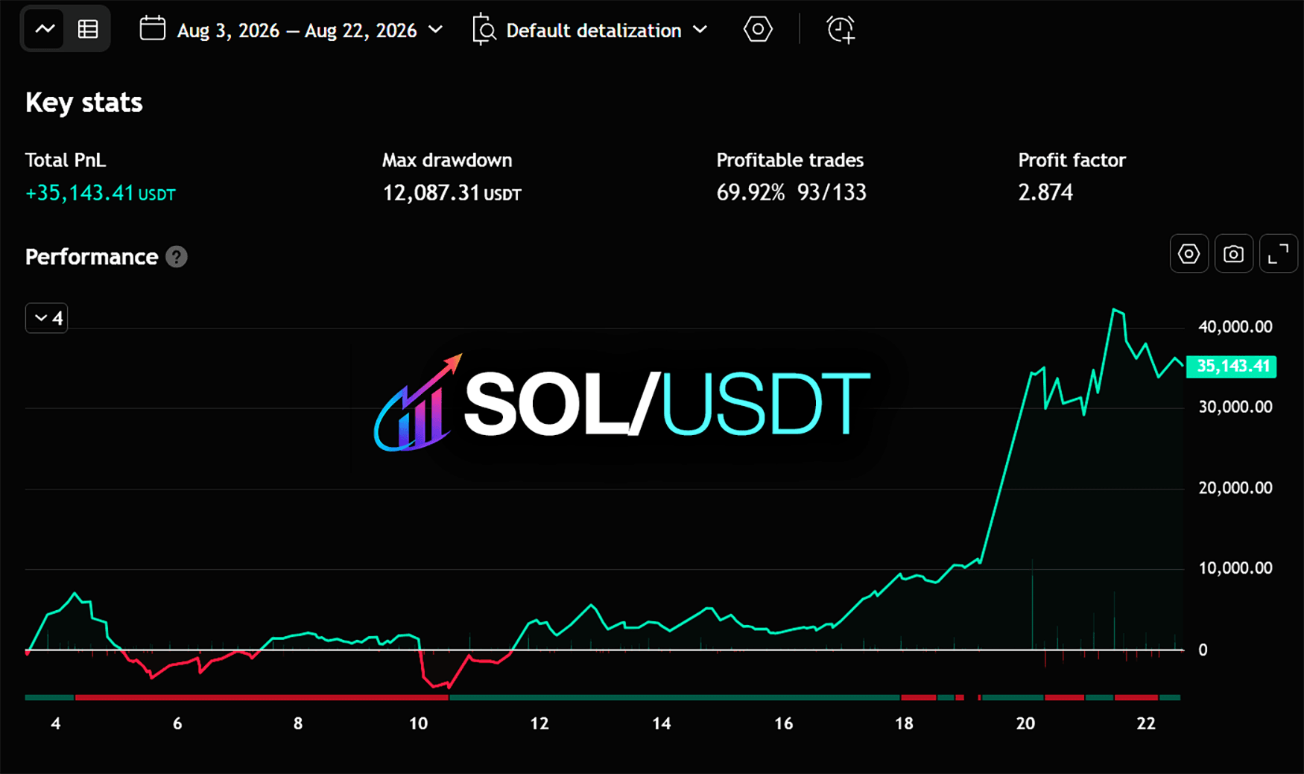Click the 20,000.00 axis label
Screen dimensions: 1304x774
[1235, 488]
